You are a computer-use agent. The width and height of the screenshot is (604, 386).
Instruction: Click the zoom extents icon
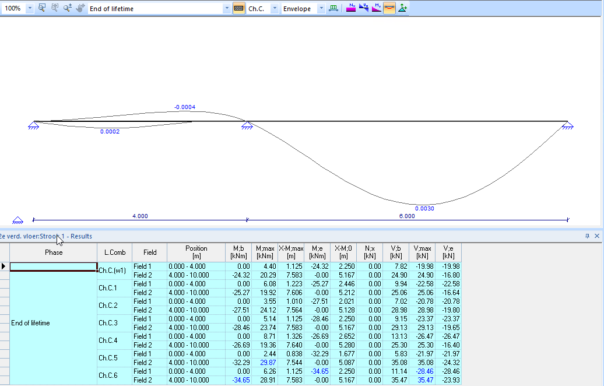[55, 8]
